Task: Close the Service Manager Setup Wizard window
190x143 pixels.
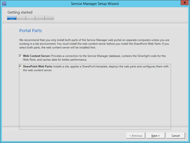Action: pyautogui.click(x=184, y=3)
